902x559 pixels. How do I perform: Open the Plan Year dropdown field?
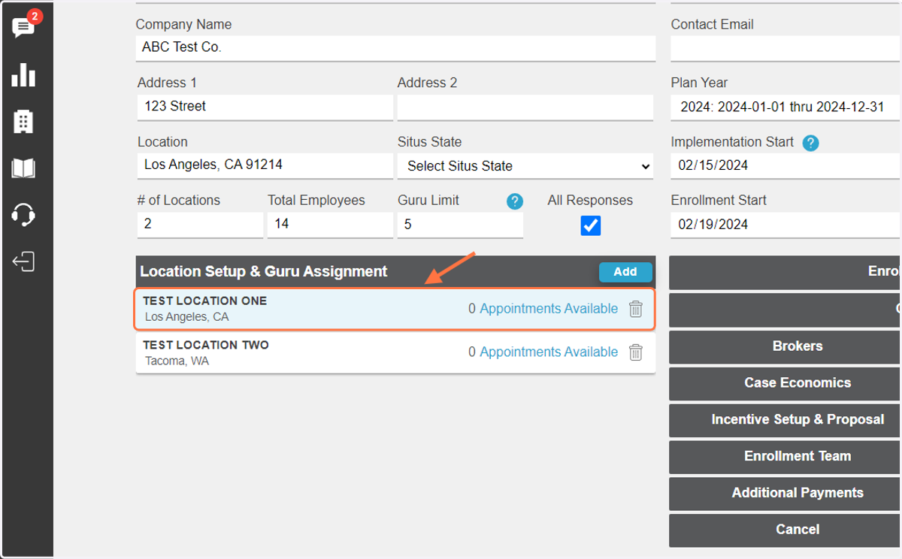click(x=785, y=107)
